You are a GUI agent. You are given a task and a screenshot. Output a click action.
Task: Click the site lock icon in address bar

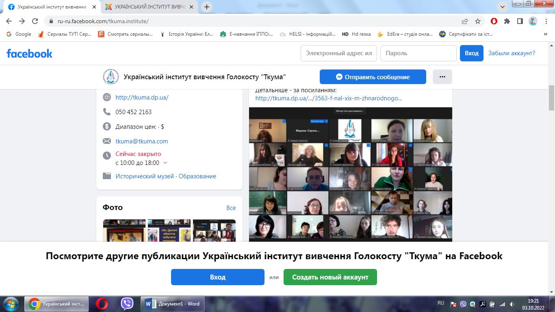coord(51,21)
